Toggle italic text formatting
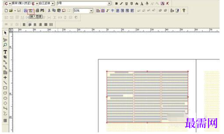This screenshot has width=224, height=134. tap(121, 3)
